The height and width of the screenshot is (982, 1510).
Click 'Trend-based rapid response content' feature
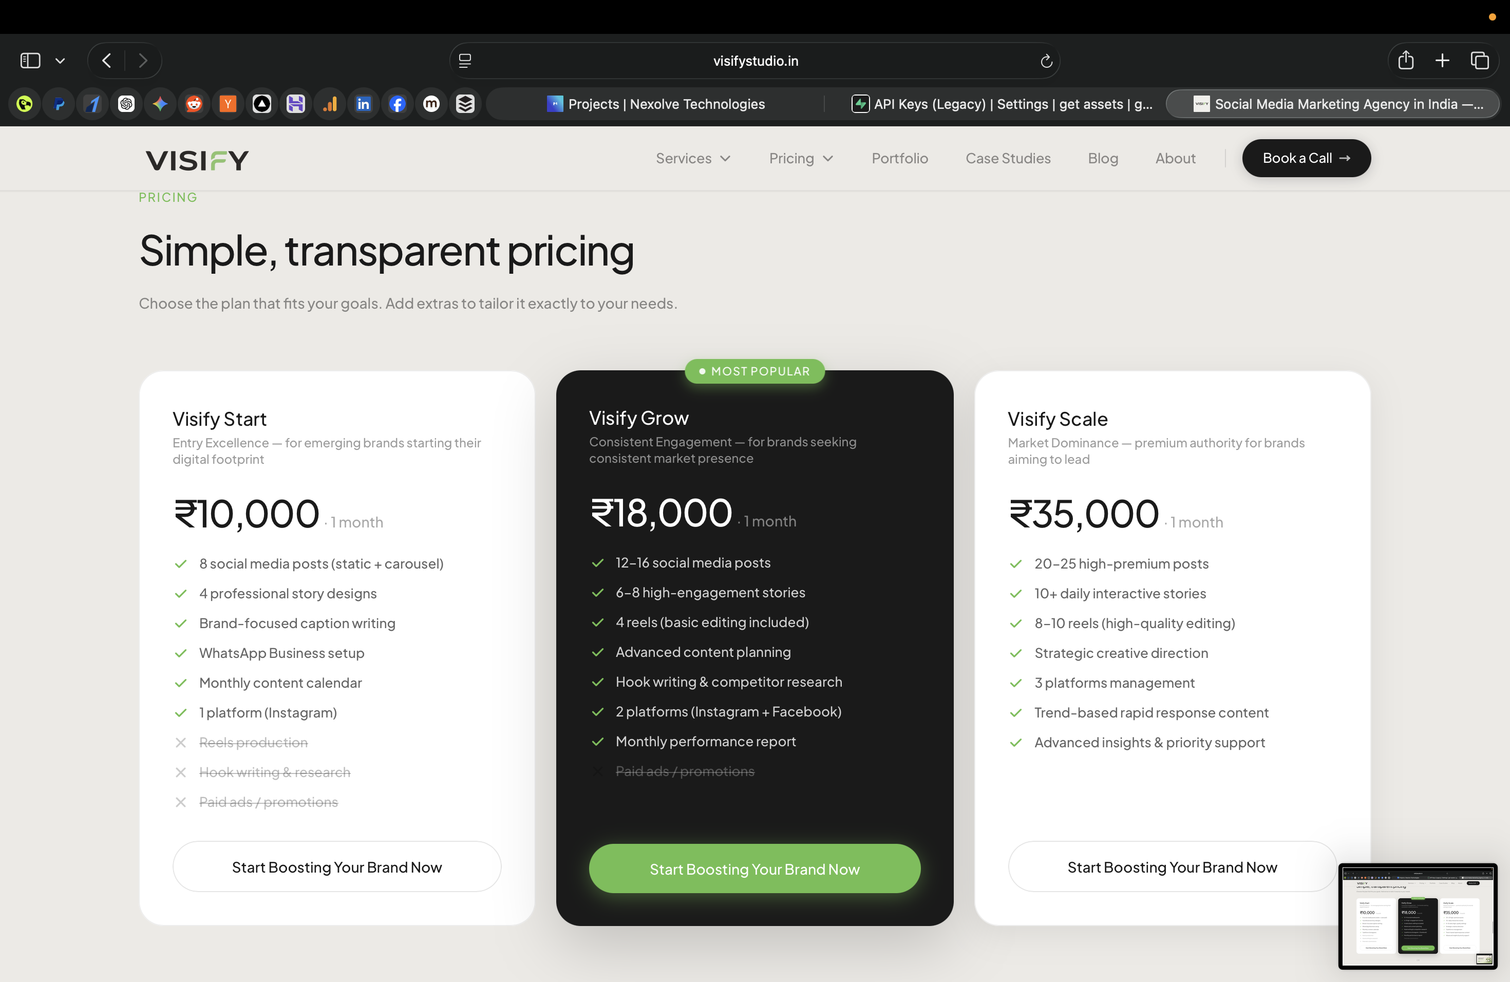point(1151,712)
